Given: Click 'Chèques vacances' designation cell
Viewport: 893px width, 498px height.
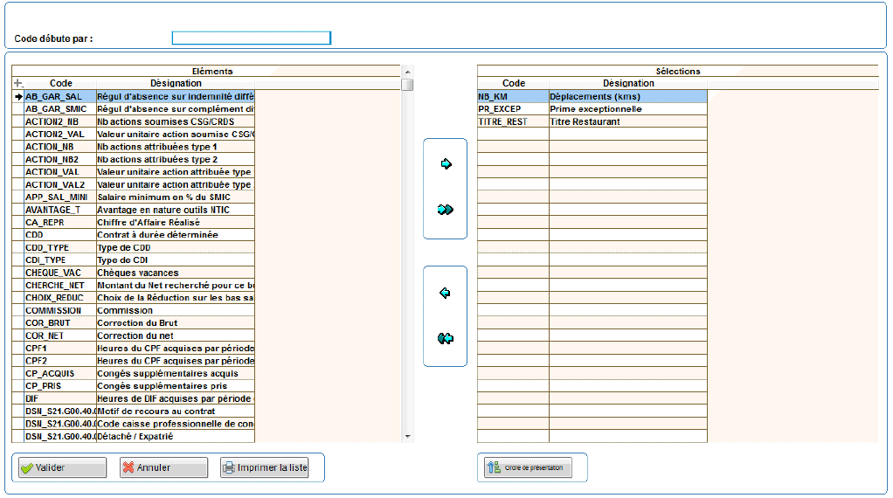Looking at the screenshot, I should pyautogui.click(x=176, y=273).
